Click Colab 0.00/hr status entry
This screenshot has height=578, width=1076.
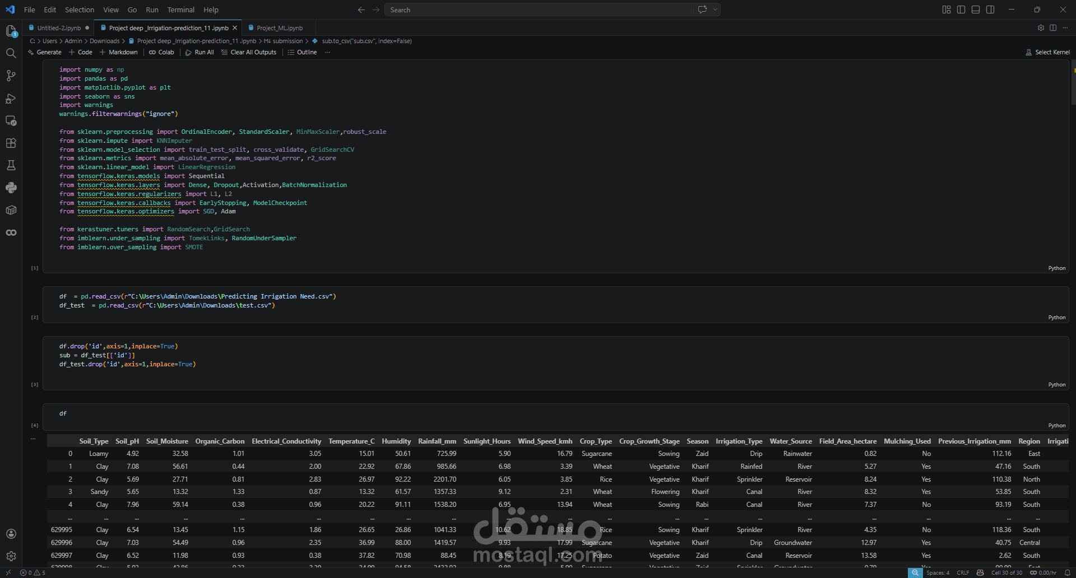1043,572
